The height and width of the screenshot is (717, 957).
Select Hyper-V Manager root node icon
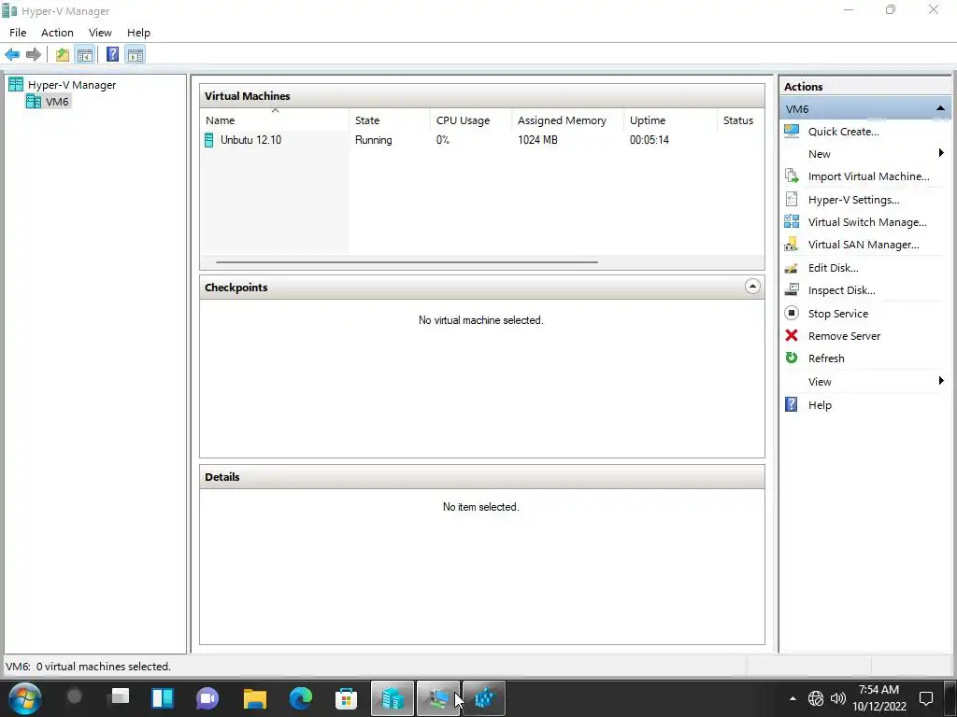coord(16,85)
